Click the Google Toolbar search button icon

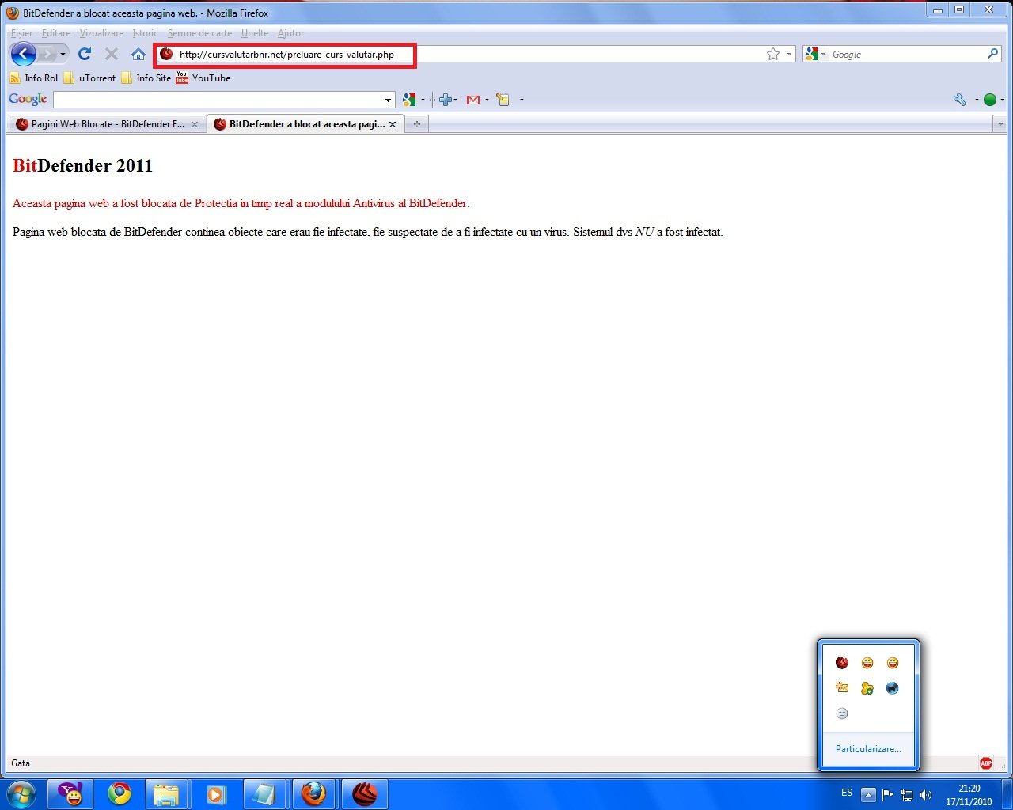409,100
